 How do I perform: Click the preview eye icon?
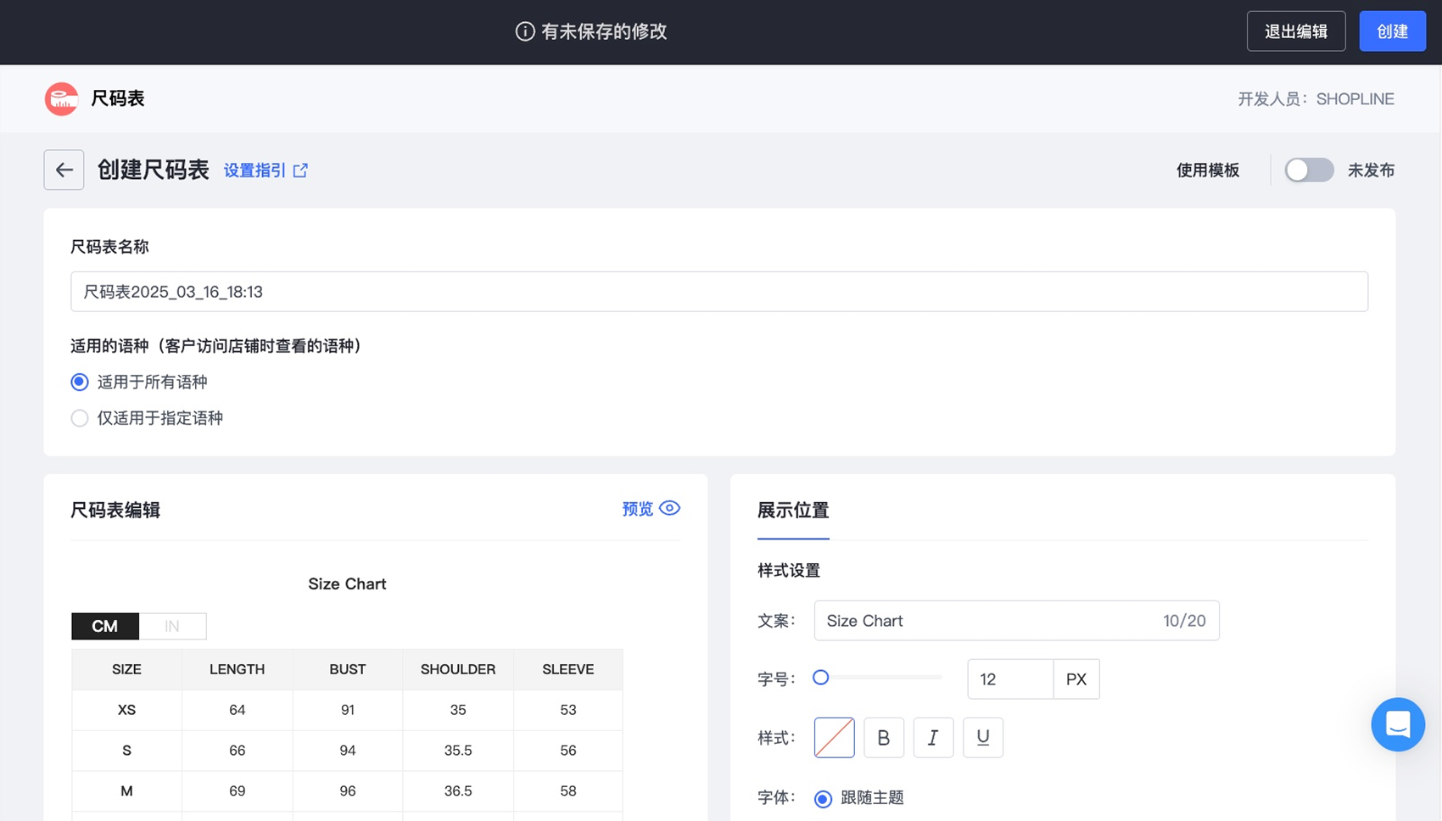pyautogui.click(x=669, y=508)
